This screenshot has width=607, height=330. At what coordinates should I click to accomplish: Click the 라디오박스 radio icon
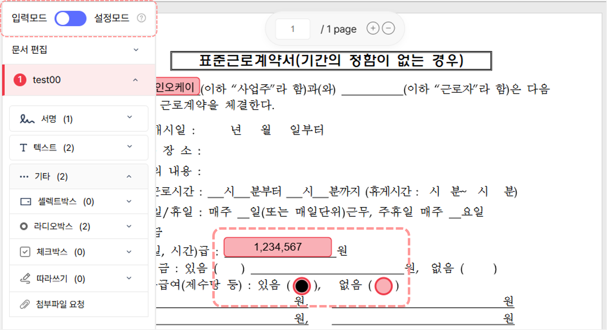pos(24,226)
